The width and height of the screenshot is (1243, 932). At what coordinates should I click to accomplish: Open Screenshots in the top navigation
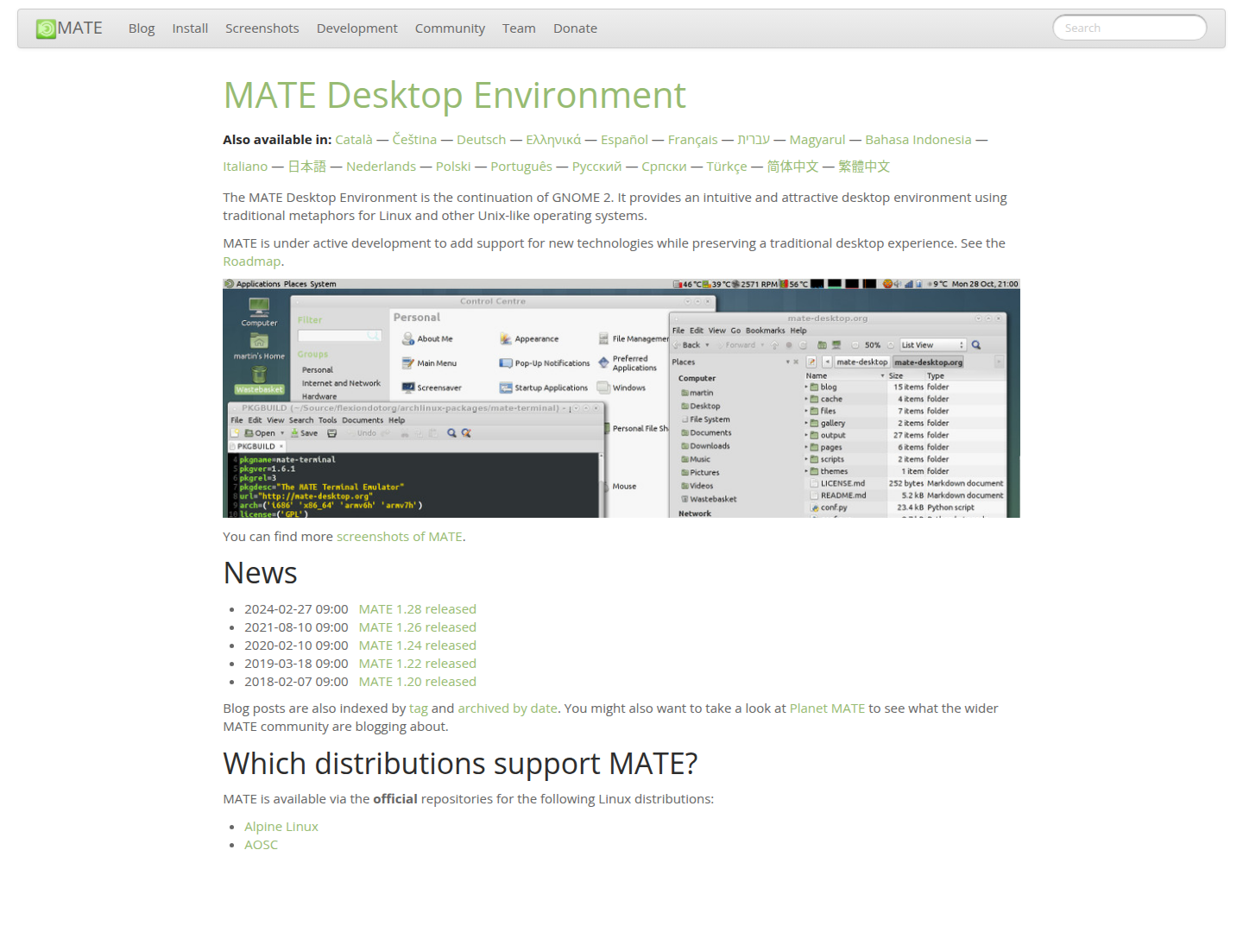click(262, 28)
